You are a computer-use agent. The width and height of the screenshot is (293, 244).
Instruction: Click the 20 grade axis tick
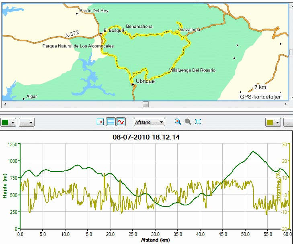(285, 161)
